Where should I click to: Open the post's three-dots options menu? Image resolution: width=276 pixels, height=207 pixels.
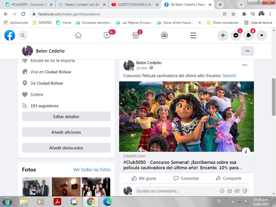pyautogui.click(x=245, y=65)
